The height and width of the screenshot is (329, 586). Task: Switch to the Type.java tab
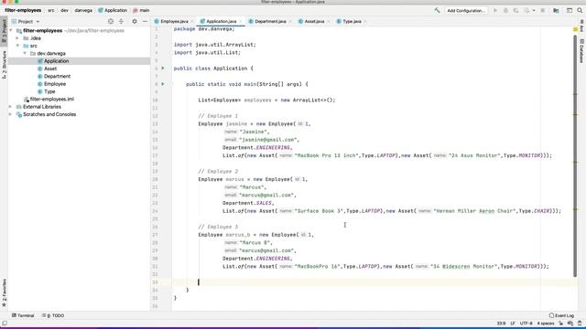click(x=352, y=22)
